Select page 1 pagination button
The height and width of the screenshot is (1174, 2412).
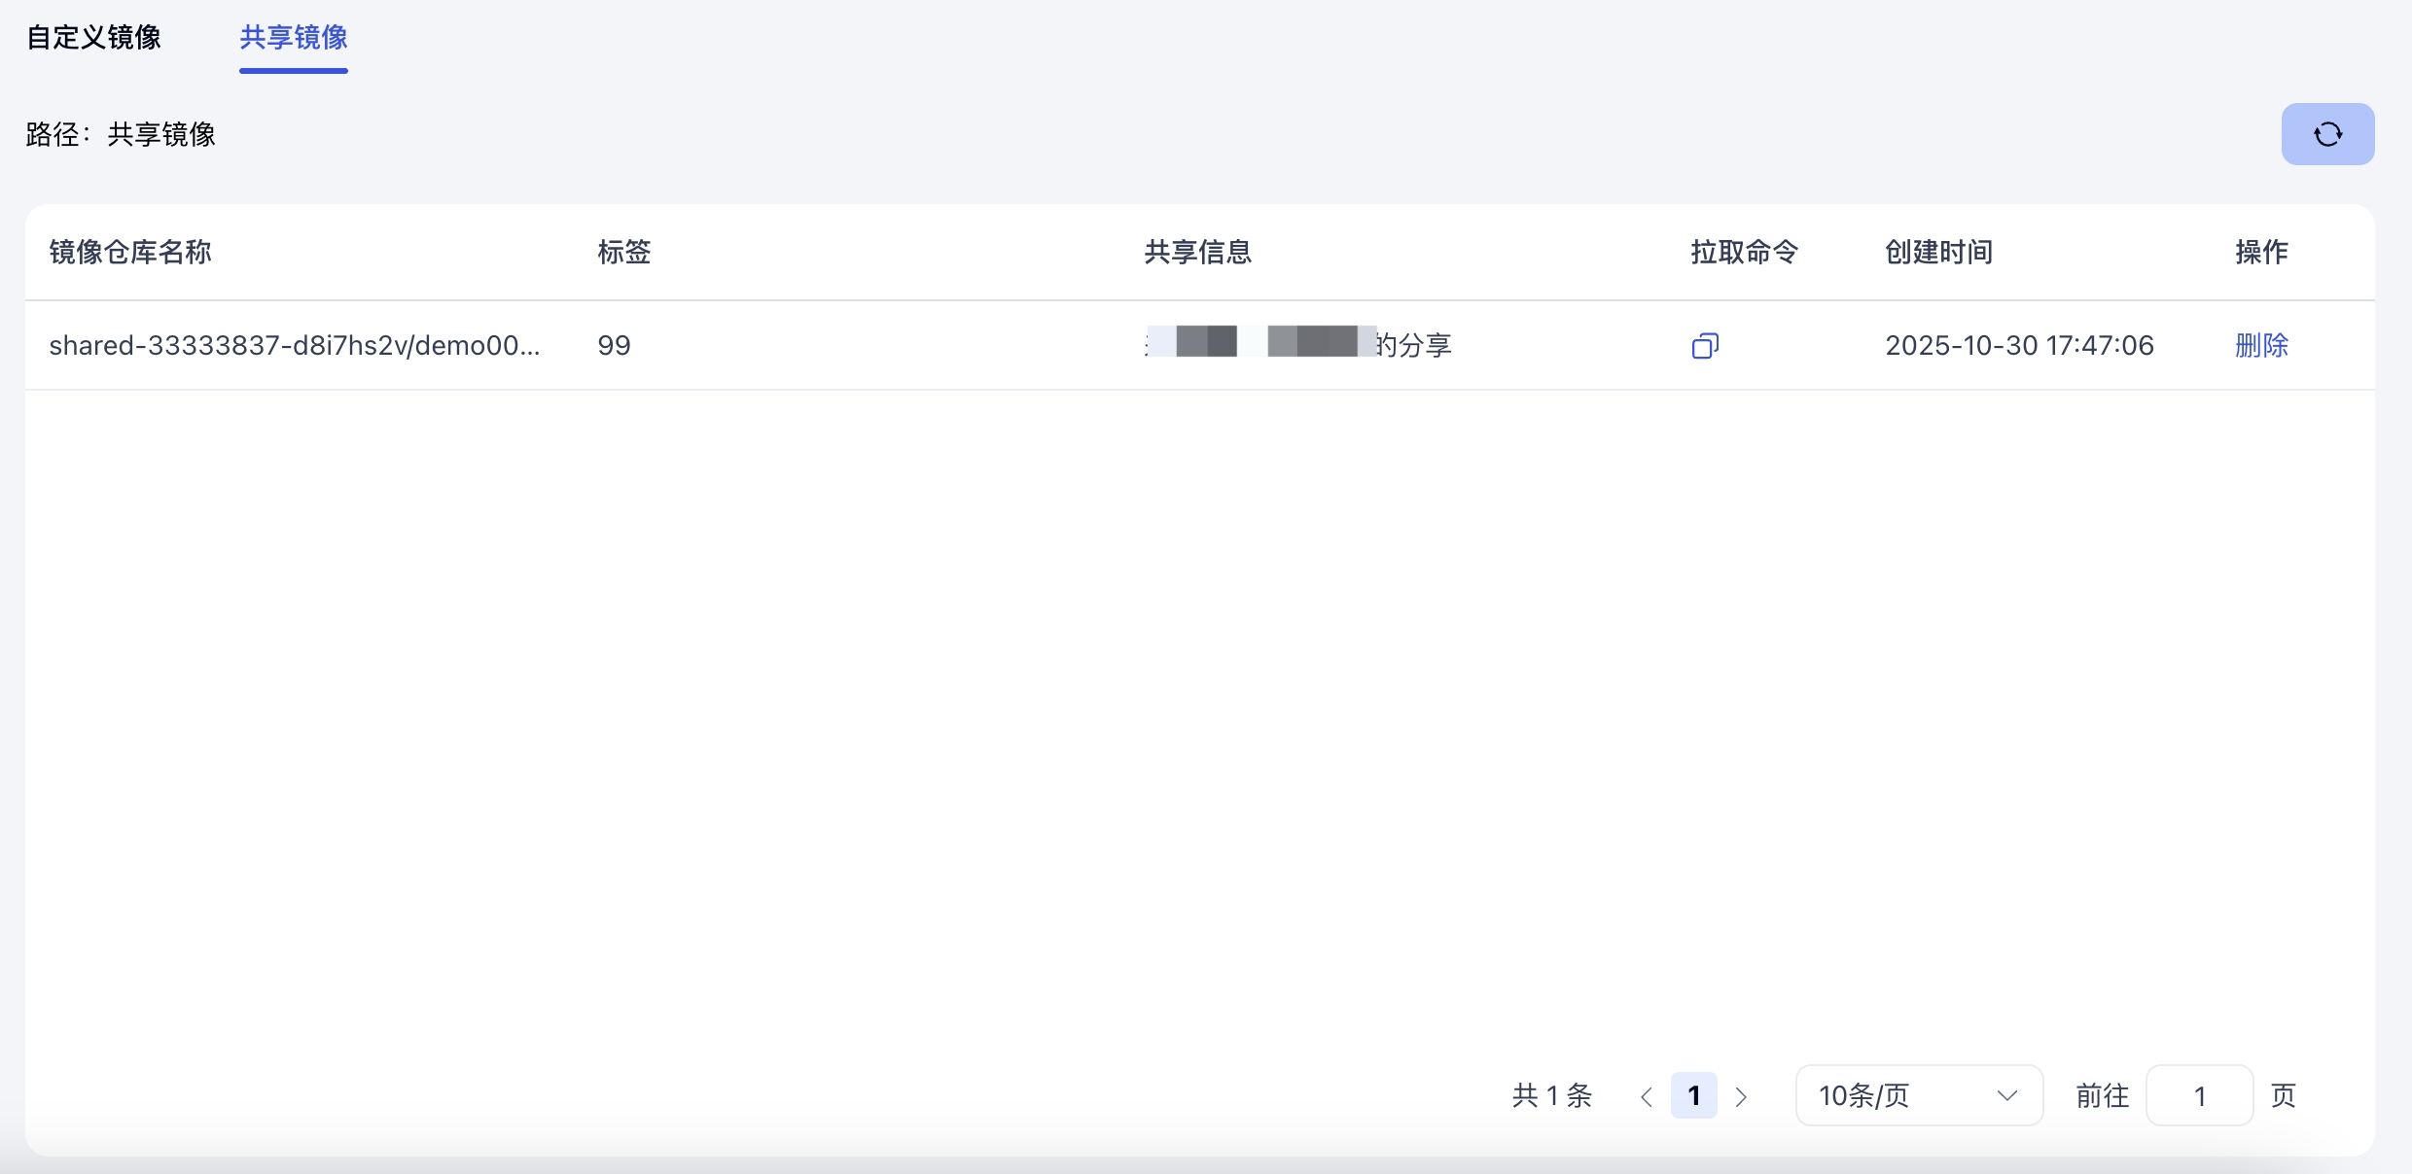click(1693, 1096)
